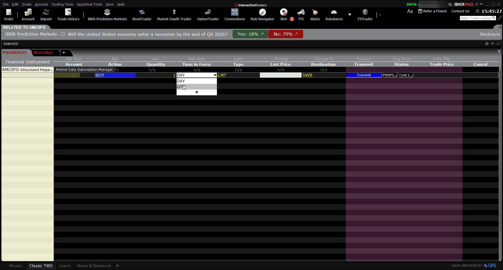Click the PRIIPS button in order row
503x270 pixels.
click(x=390, y=75)
